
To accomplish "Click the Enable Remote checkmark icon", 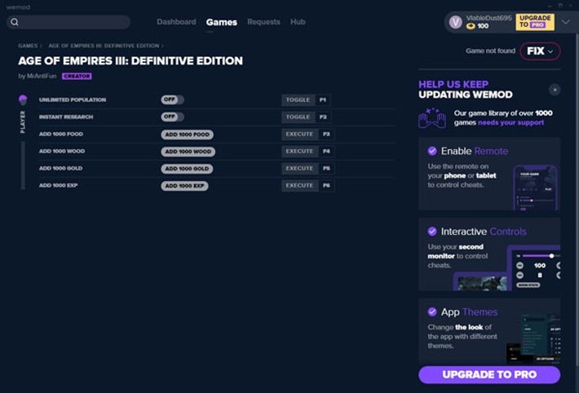I will pos(432,151).
